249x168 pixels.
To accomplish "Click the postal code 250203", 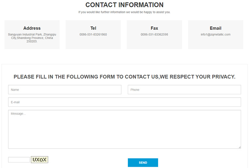I will coord(32,41).
